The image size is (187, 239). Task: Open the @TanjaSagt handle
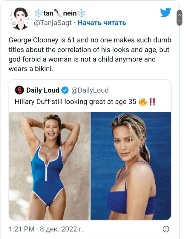coord(53,23)
